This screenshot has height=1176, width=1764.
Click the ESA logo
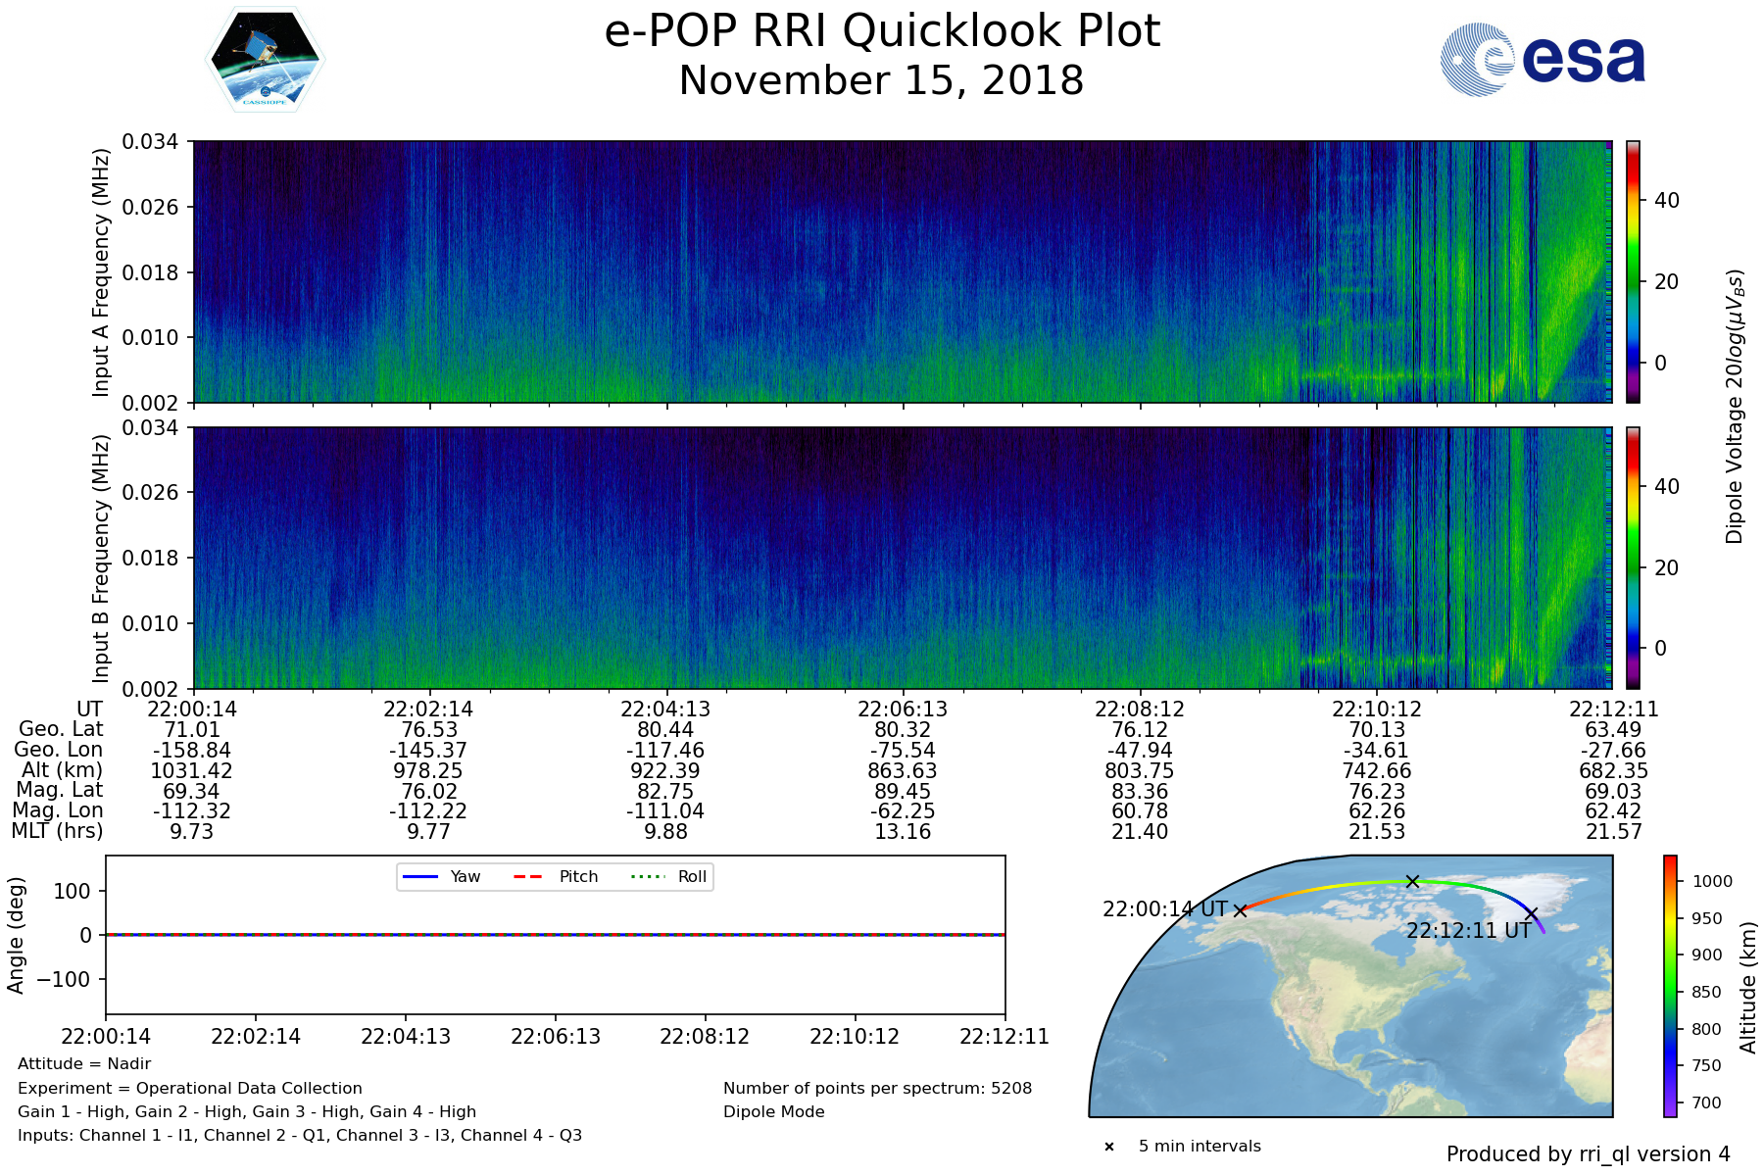1543,60
